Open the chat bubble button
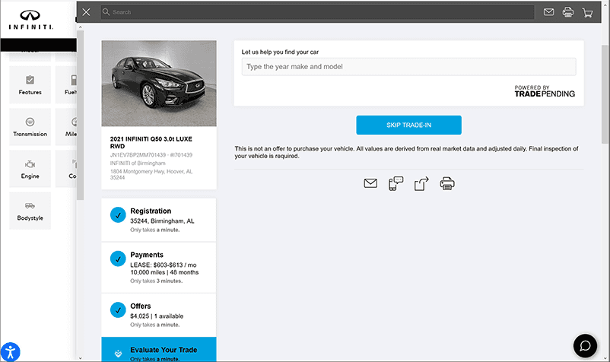The image size is (610, 362). point(585,346)
